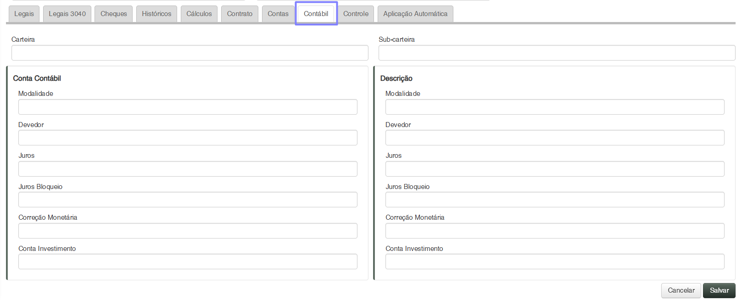742x300 pixels.
Task: Focus the Juros field under Descrição
Action: click(x=555, y=169)
